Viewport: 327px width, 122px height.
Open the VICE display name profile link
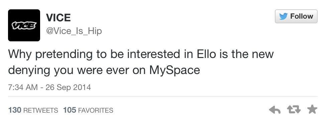pos(58,17)
